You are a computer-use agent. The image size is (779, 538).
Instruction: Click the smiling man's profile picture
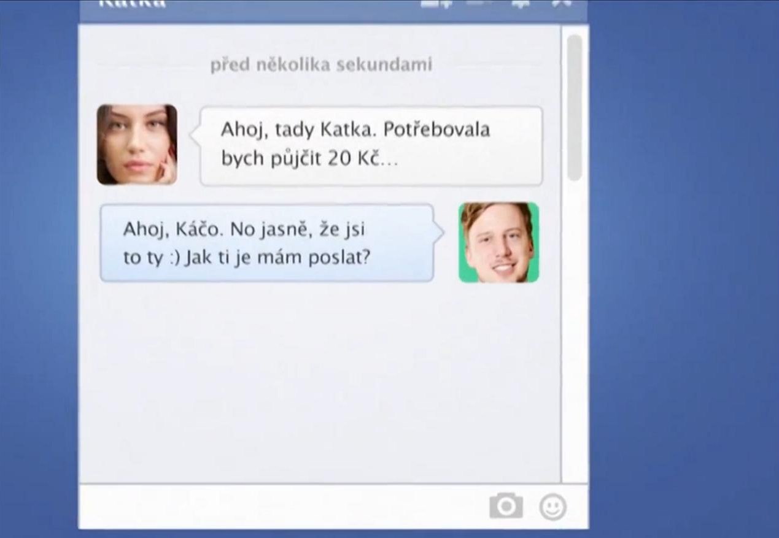[x=498, y=242]
